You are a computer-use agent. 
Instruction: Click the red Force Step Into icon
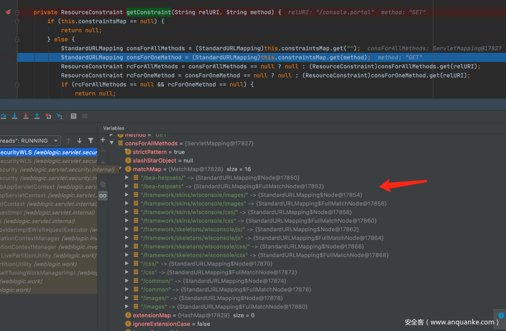[x=26, y=116]
